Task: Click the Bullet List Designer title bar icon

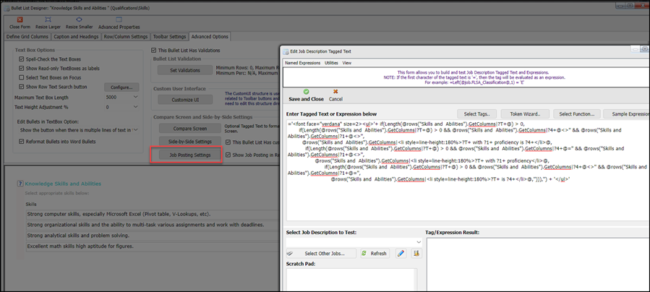Action: click(x=7, y=7)
